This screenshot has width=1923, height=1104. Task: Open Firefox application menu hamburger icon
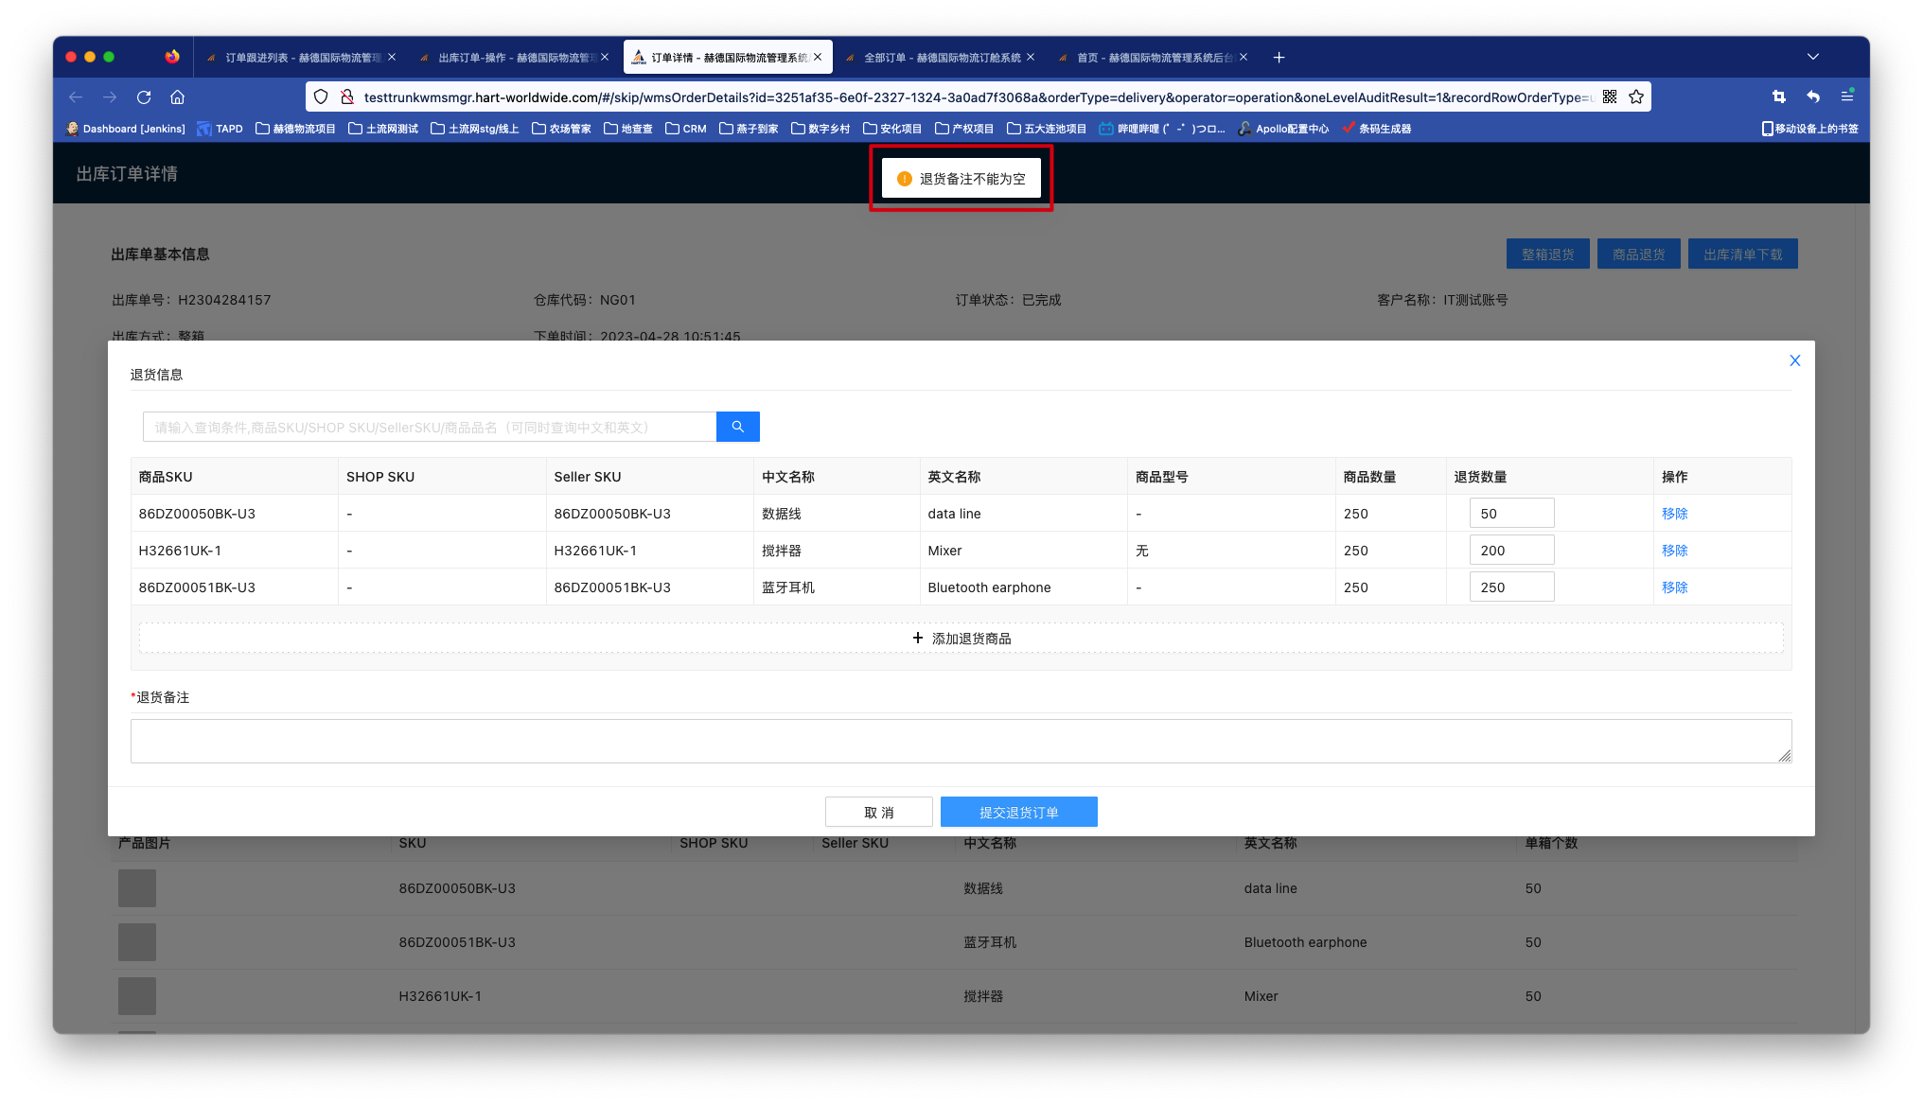(x=1846, y=96)
